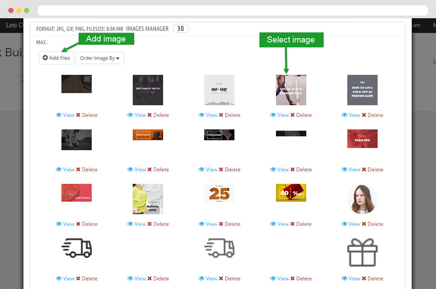Pick the 'How to give' gray thumbnail
The width and height of the screenshot is (436, 289).
click(x=362, y=90)
